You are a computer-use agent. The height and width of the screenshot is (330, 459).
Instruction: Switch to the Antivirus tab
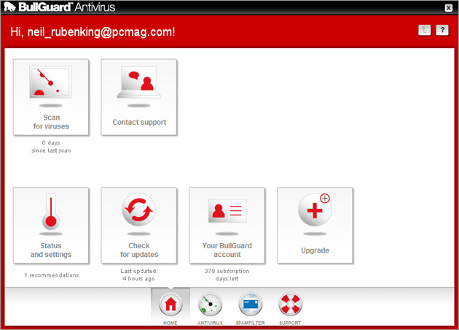coord(210,308)
